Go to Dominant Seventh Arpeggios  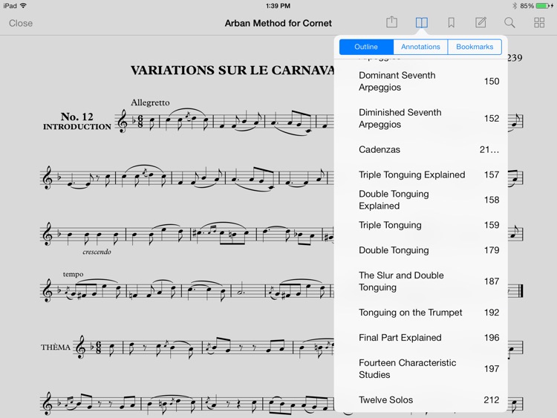[421, 82]
